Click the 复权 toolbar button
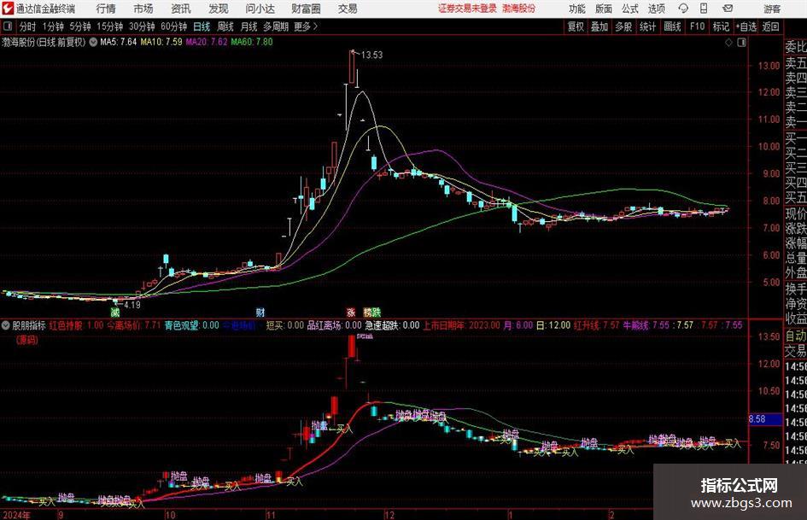The height and width of the screenshot is (520, 807). pyautogui.click(x=576, y=26)
